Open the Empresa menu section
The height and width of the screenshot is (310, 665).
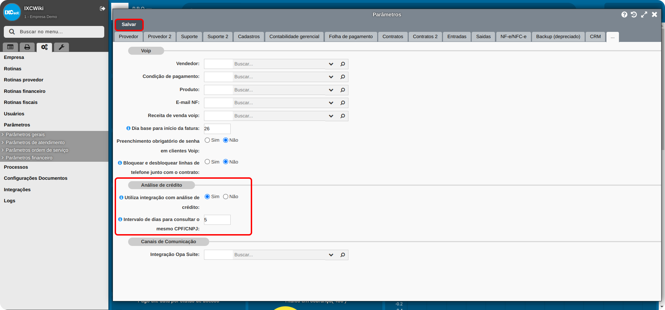click(x=14, y=57)
